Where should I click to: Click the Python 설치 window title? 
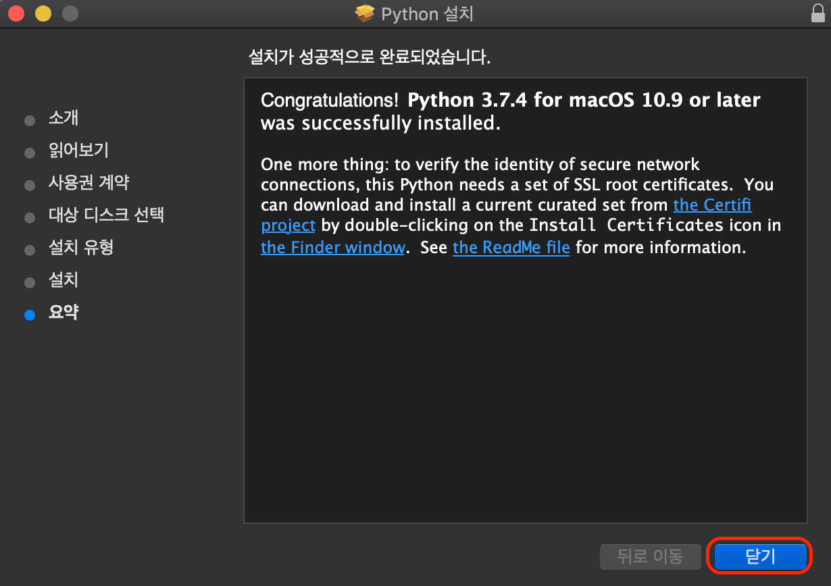coord(427,14)
